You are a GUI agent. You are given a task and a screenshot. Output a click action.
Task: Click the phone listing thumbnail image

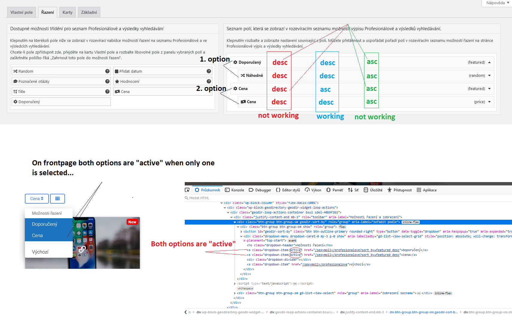[82, 243]
